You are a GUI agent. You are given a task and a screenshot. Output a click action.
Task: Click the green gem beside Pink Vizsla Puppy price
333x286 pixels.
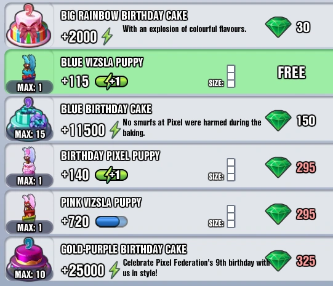point(278,214)
